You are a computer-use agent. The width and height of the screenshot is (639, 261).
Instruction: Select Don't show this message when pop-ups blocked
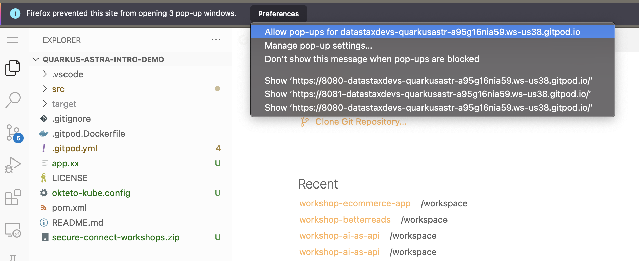[432, 59]
